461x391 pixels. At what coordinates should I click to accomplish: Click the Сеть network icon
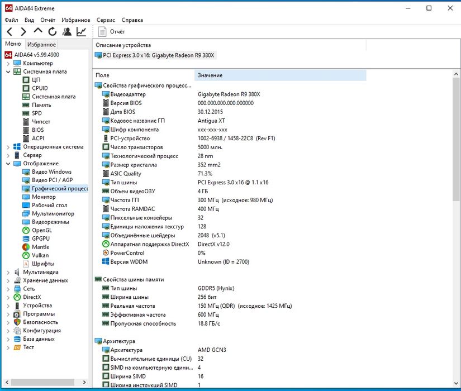pyautogui.click(x=17, y=289)
